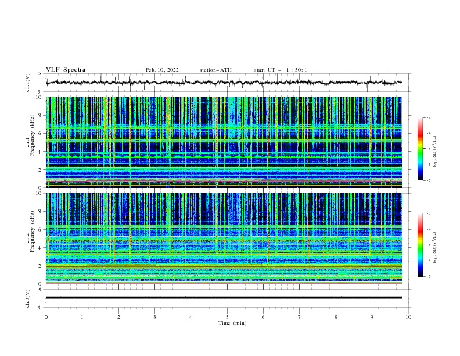Click the ch.2 PSD color scale bar
This screenshot has width=460, height=356.
420,245
